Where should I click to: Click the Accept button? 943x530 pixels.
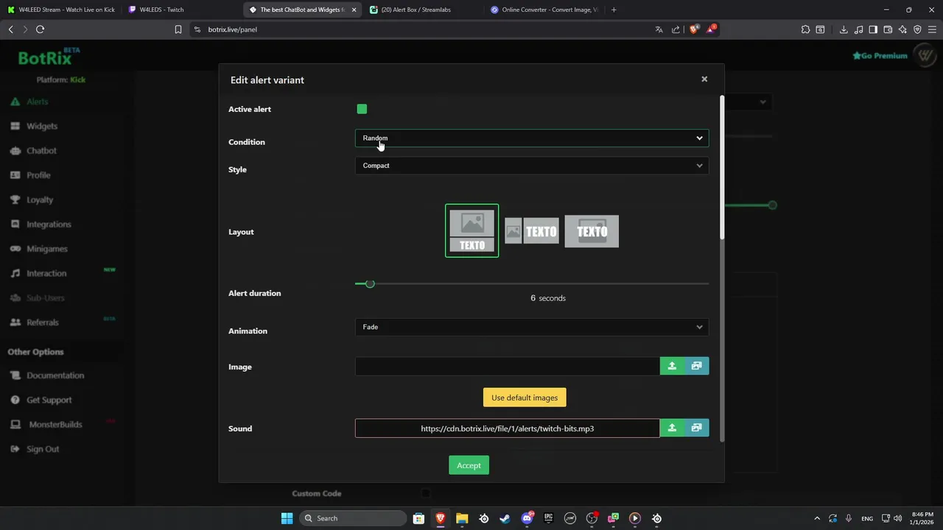pos(469,465)
